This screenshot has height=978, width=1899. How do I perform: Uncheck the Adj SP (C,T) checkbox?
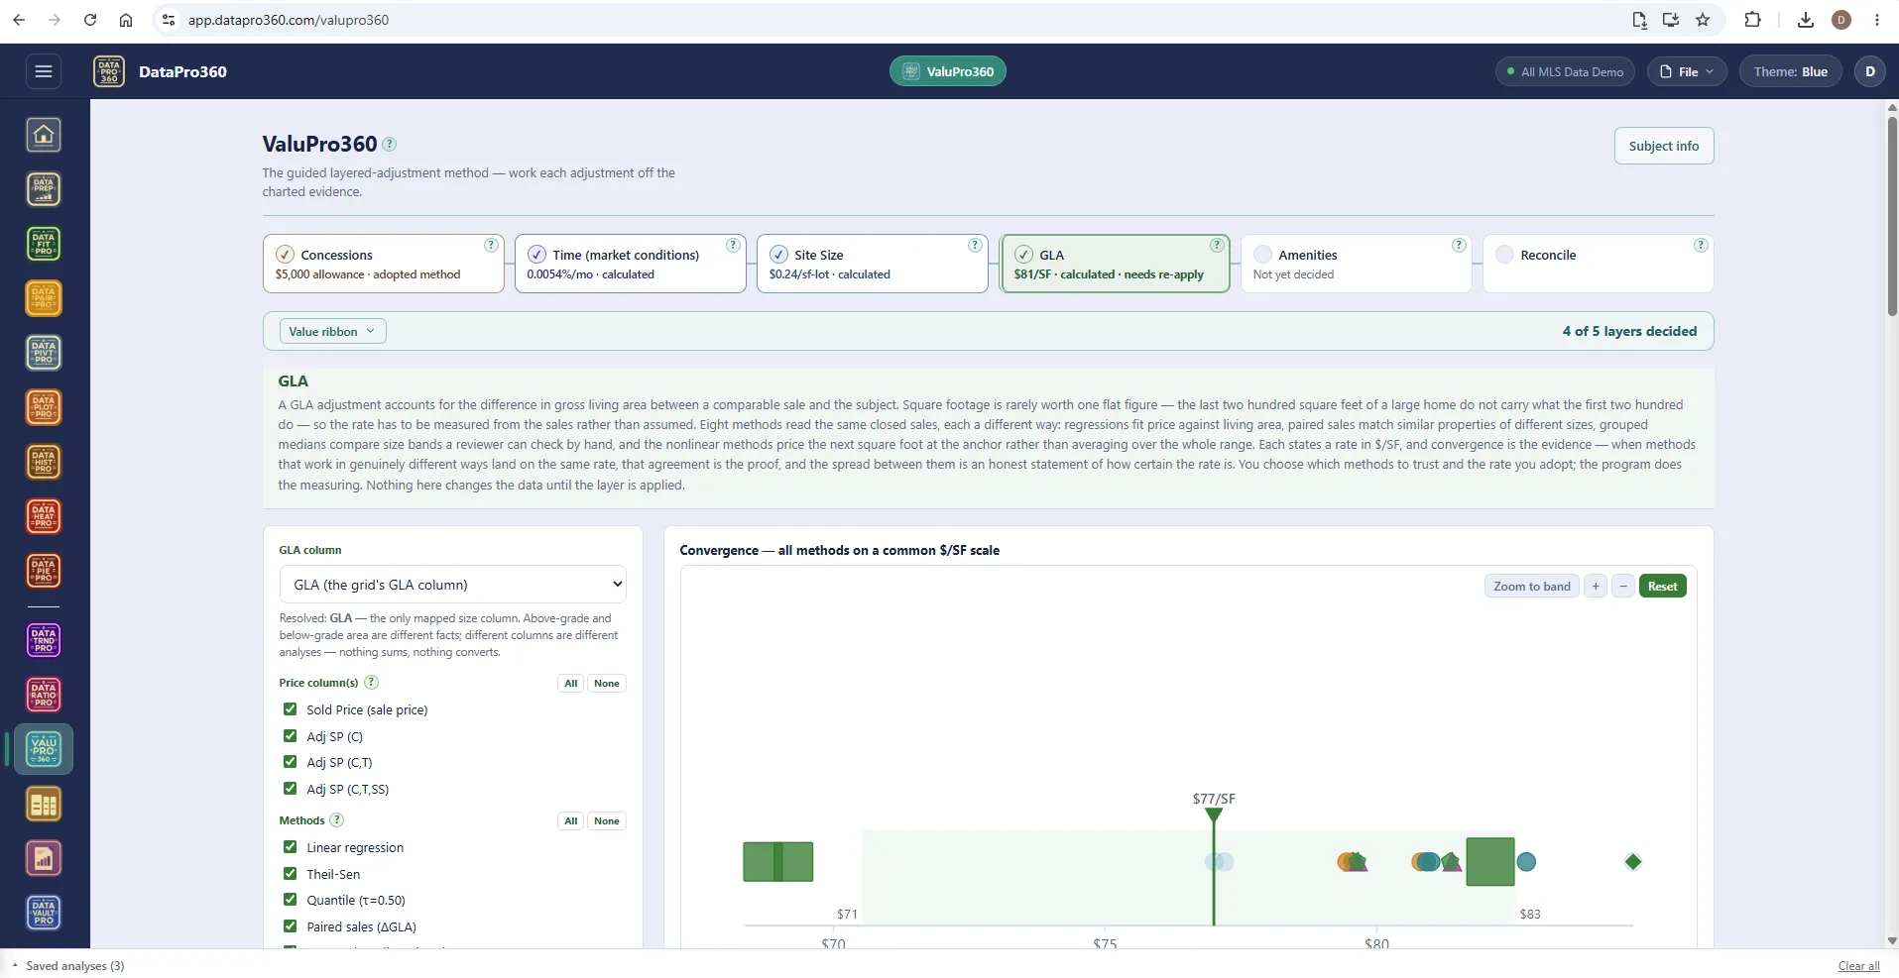click(290, 762)
